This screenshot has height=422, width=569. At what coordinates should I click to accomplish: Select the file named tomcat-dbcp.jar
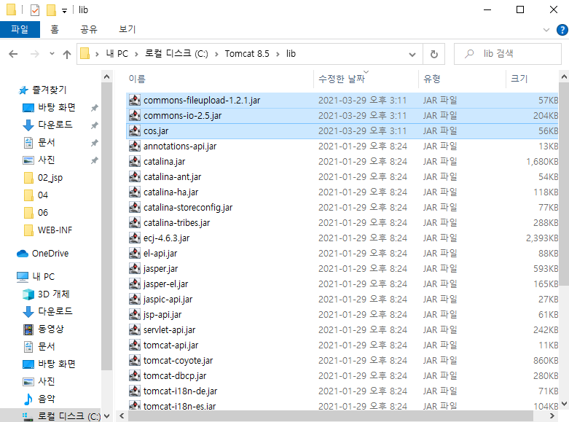click(x=175, y=376)
